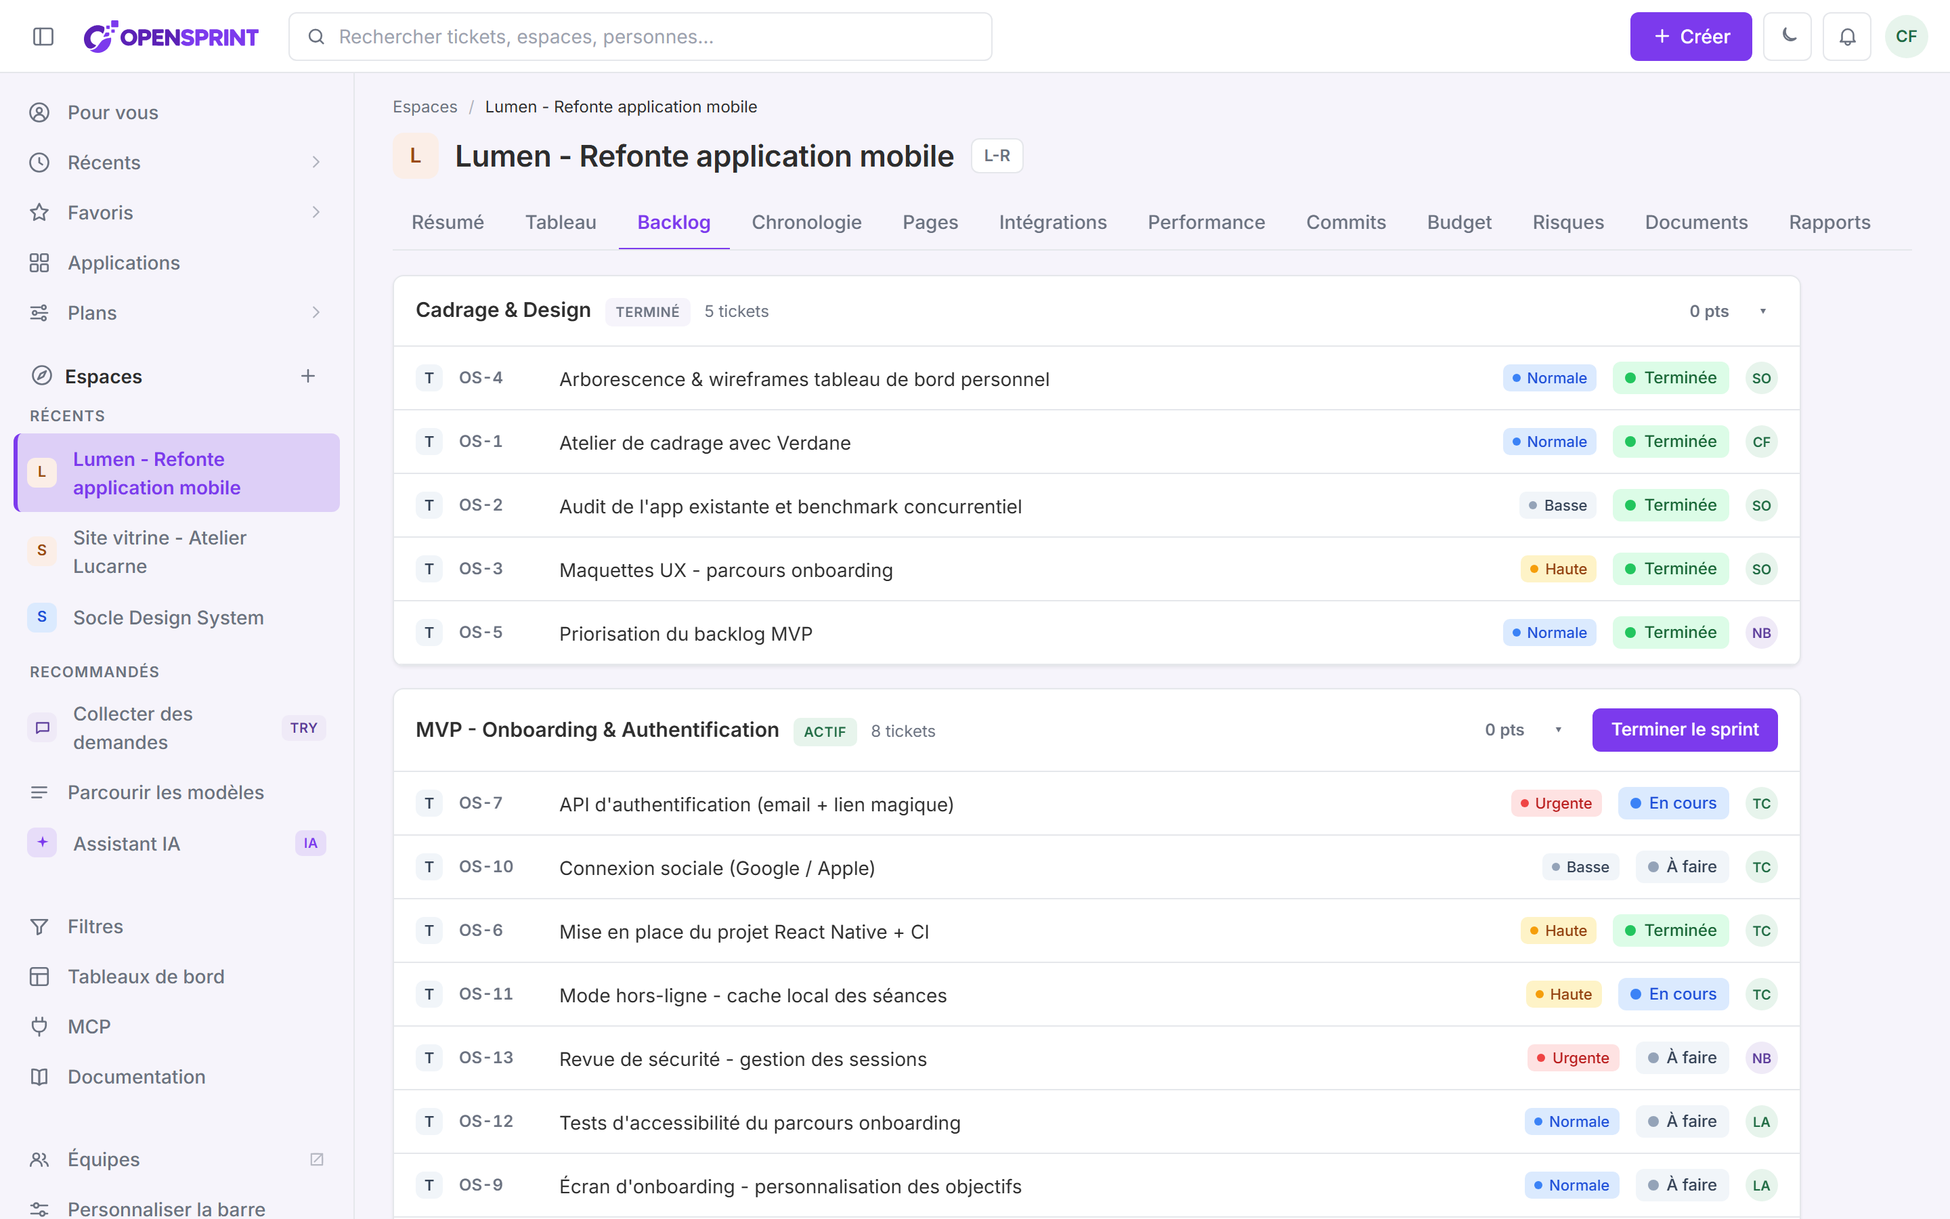
Task: Open Personnaliser la barre settings
Action: coord(177,1209)
